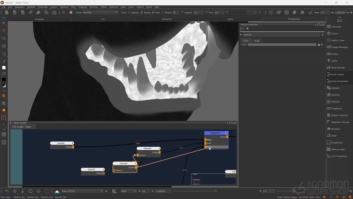Viewport: 353px width, 199px height.
Task: Toggle the checkbox before Opacity 1.0
Action: (182, 13)
